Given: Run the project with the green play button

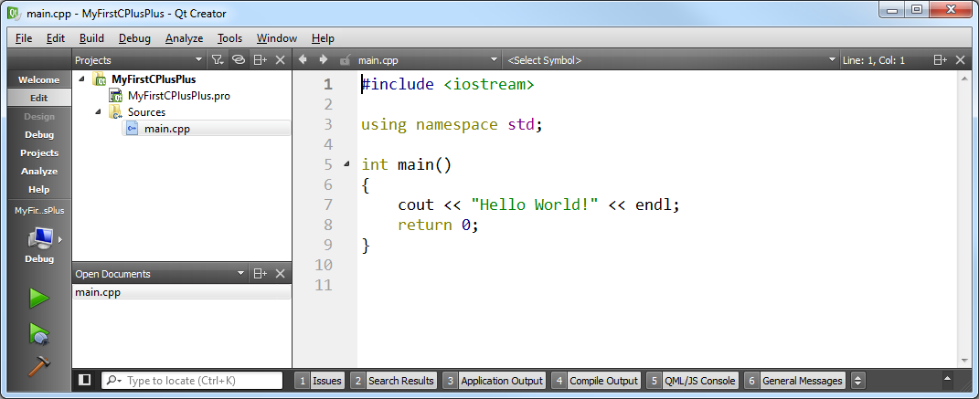Looking at the screenshot, I should (x=38, y=298).
